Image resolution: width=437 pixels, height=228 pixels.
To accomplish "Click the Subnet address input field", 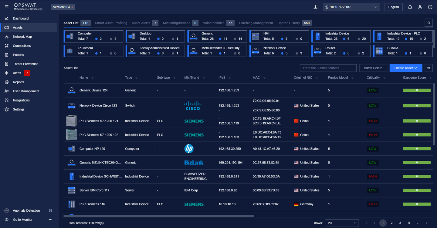I will [x=328, y=68].
